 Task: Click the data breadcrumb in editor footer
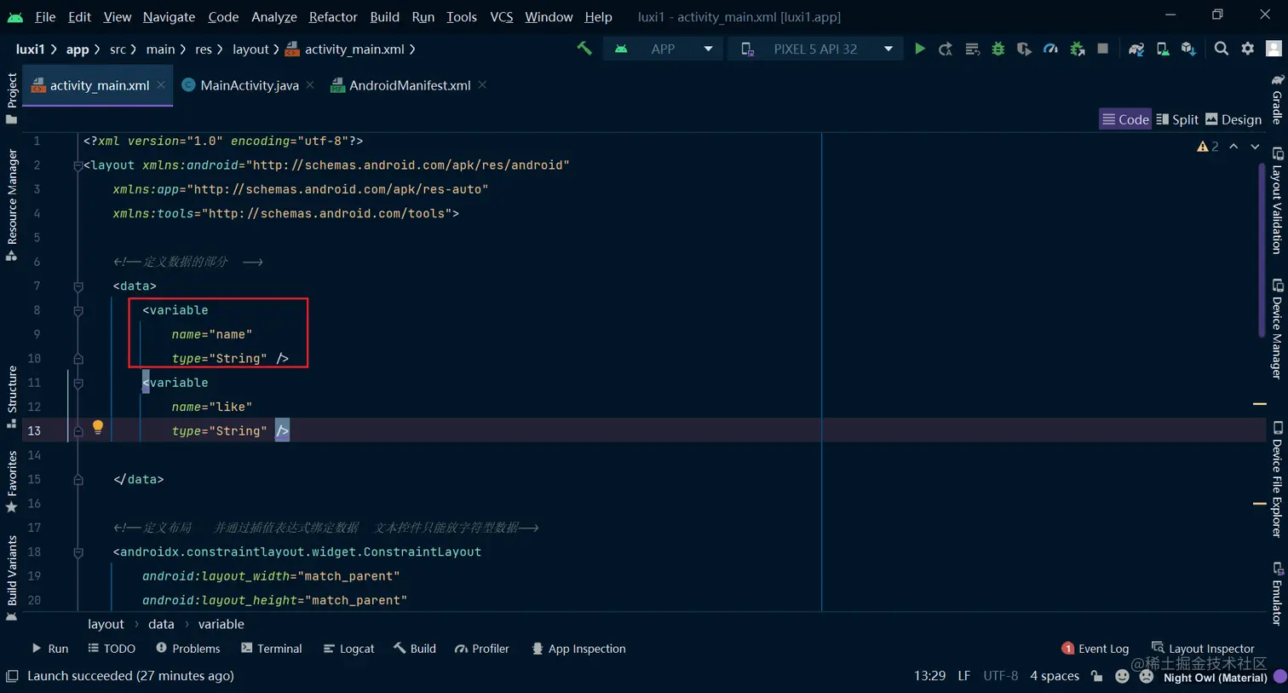point(161,624)
